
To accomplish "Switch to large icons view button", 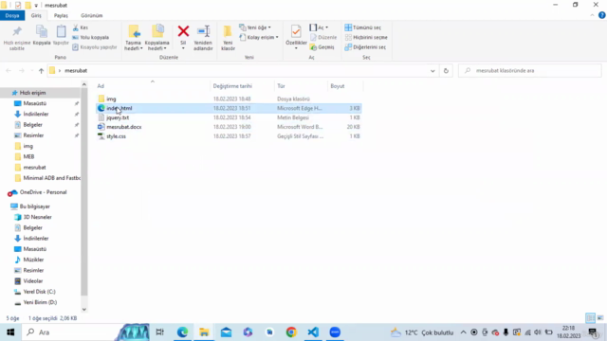I will (x=600, y=318).
